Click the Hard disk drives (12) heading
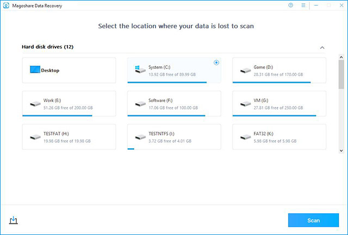This screenshot has width=348, height=235. [x=47, y=47]
